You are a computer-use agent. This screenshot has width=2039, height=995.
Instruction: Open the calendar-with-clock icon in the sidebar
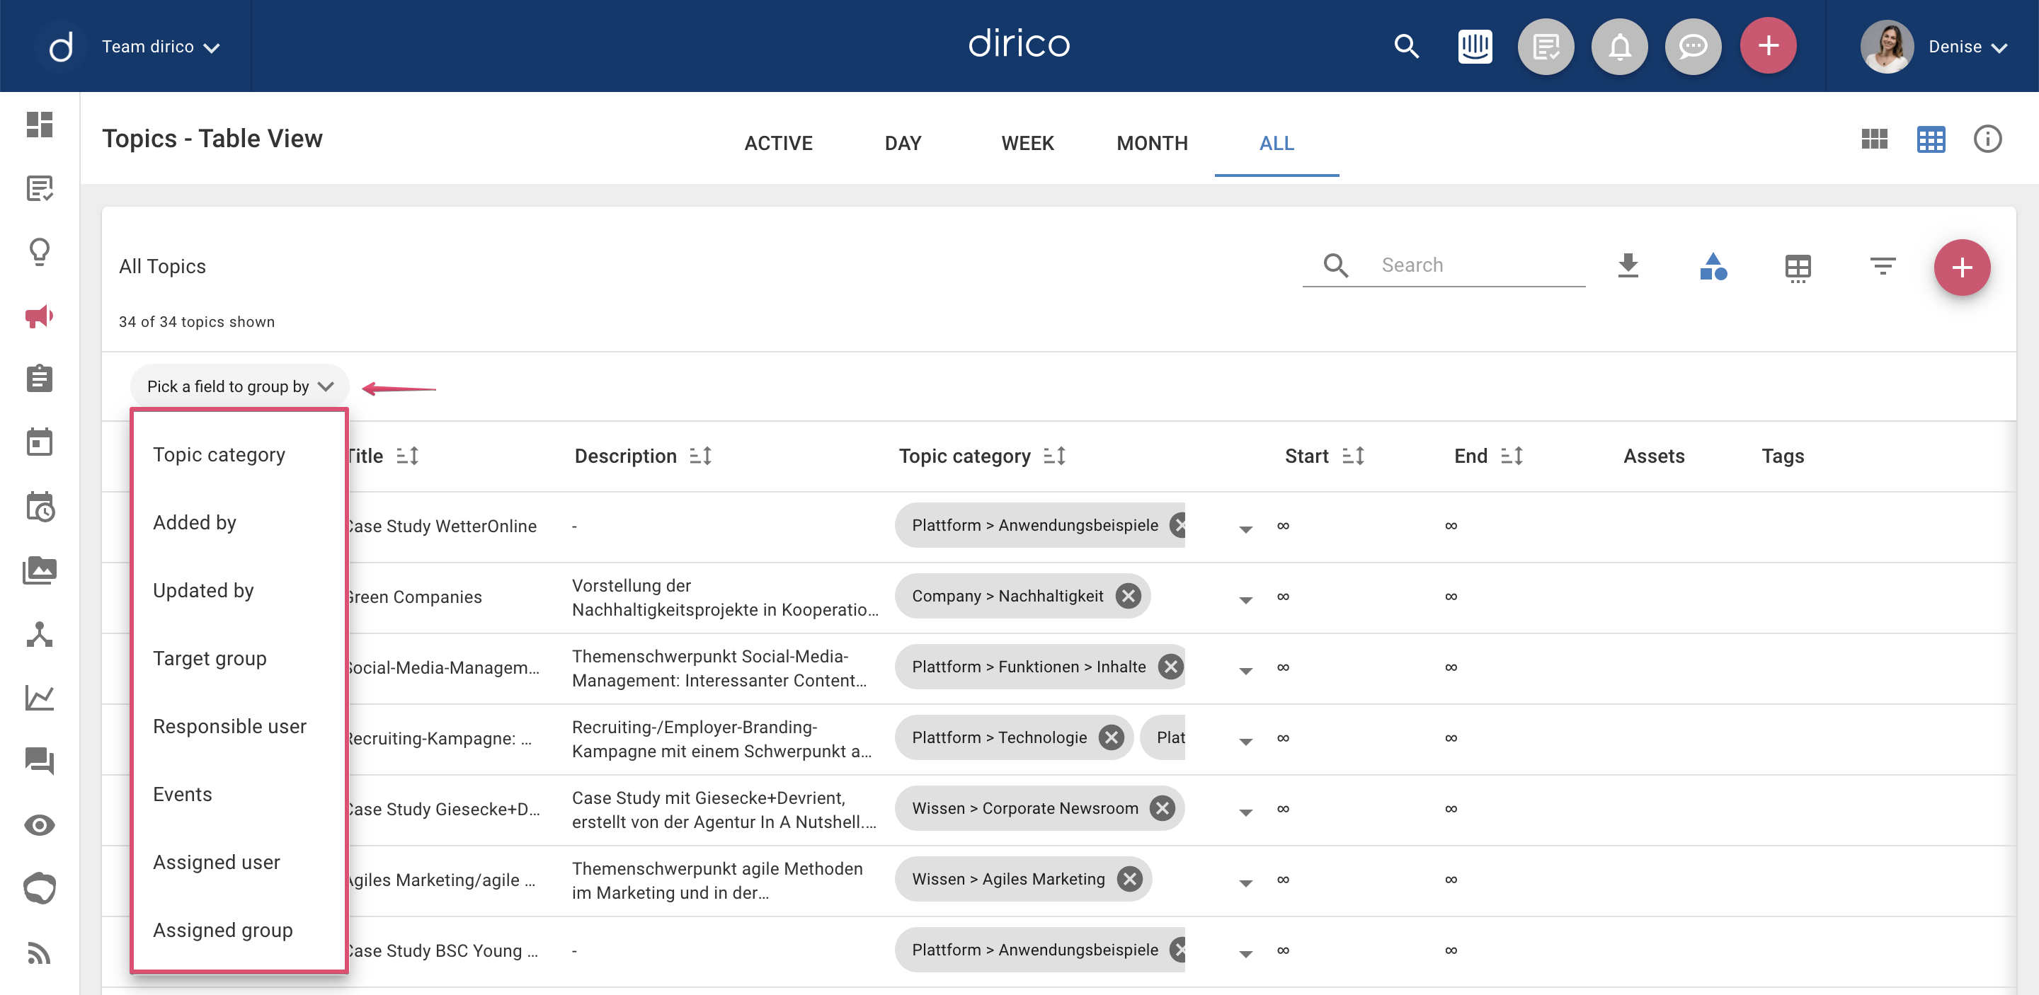(x=40, y=507)
